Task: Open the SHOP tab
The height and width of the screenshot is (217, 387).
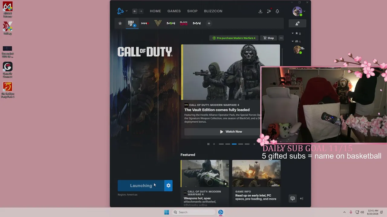Action: tap(192, 11)
